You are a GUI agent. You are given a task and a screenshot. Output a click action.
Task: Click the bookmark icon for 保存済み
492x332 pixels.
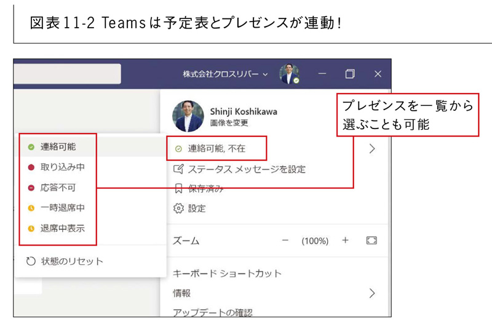178,189
